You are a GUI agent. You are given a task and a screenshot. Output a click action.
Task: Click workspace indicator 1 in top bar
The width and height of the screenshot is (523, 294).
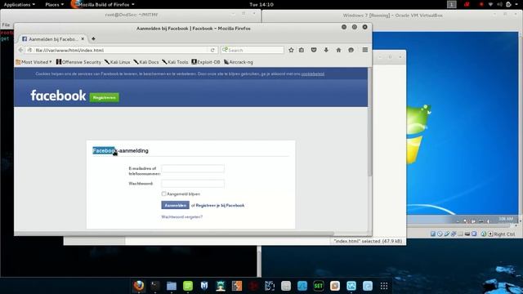(x=452, y=4)
